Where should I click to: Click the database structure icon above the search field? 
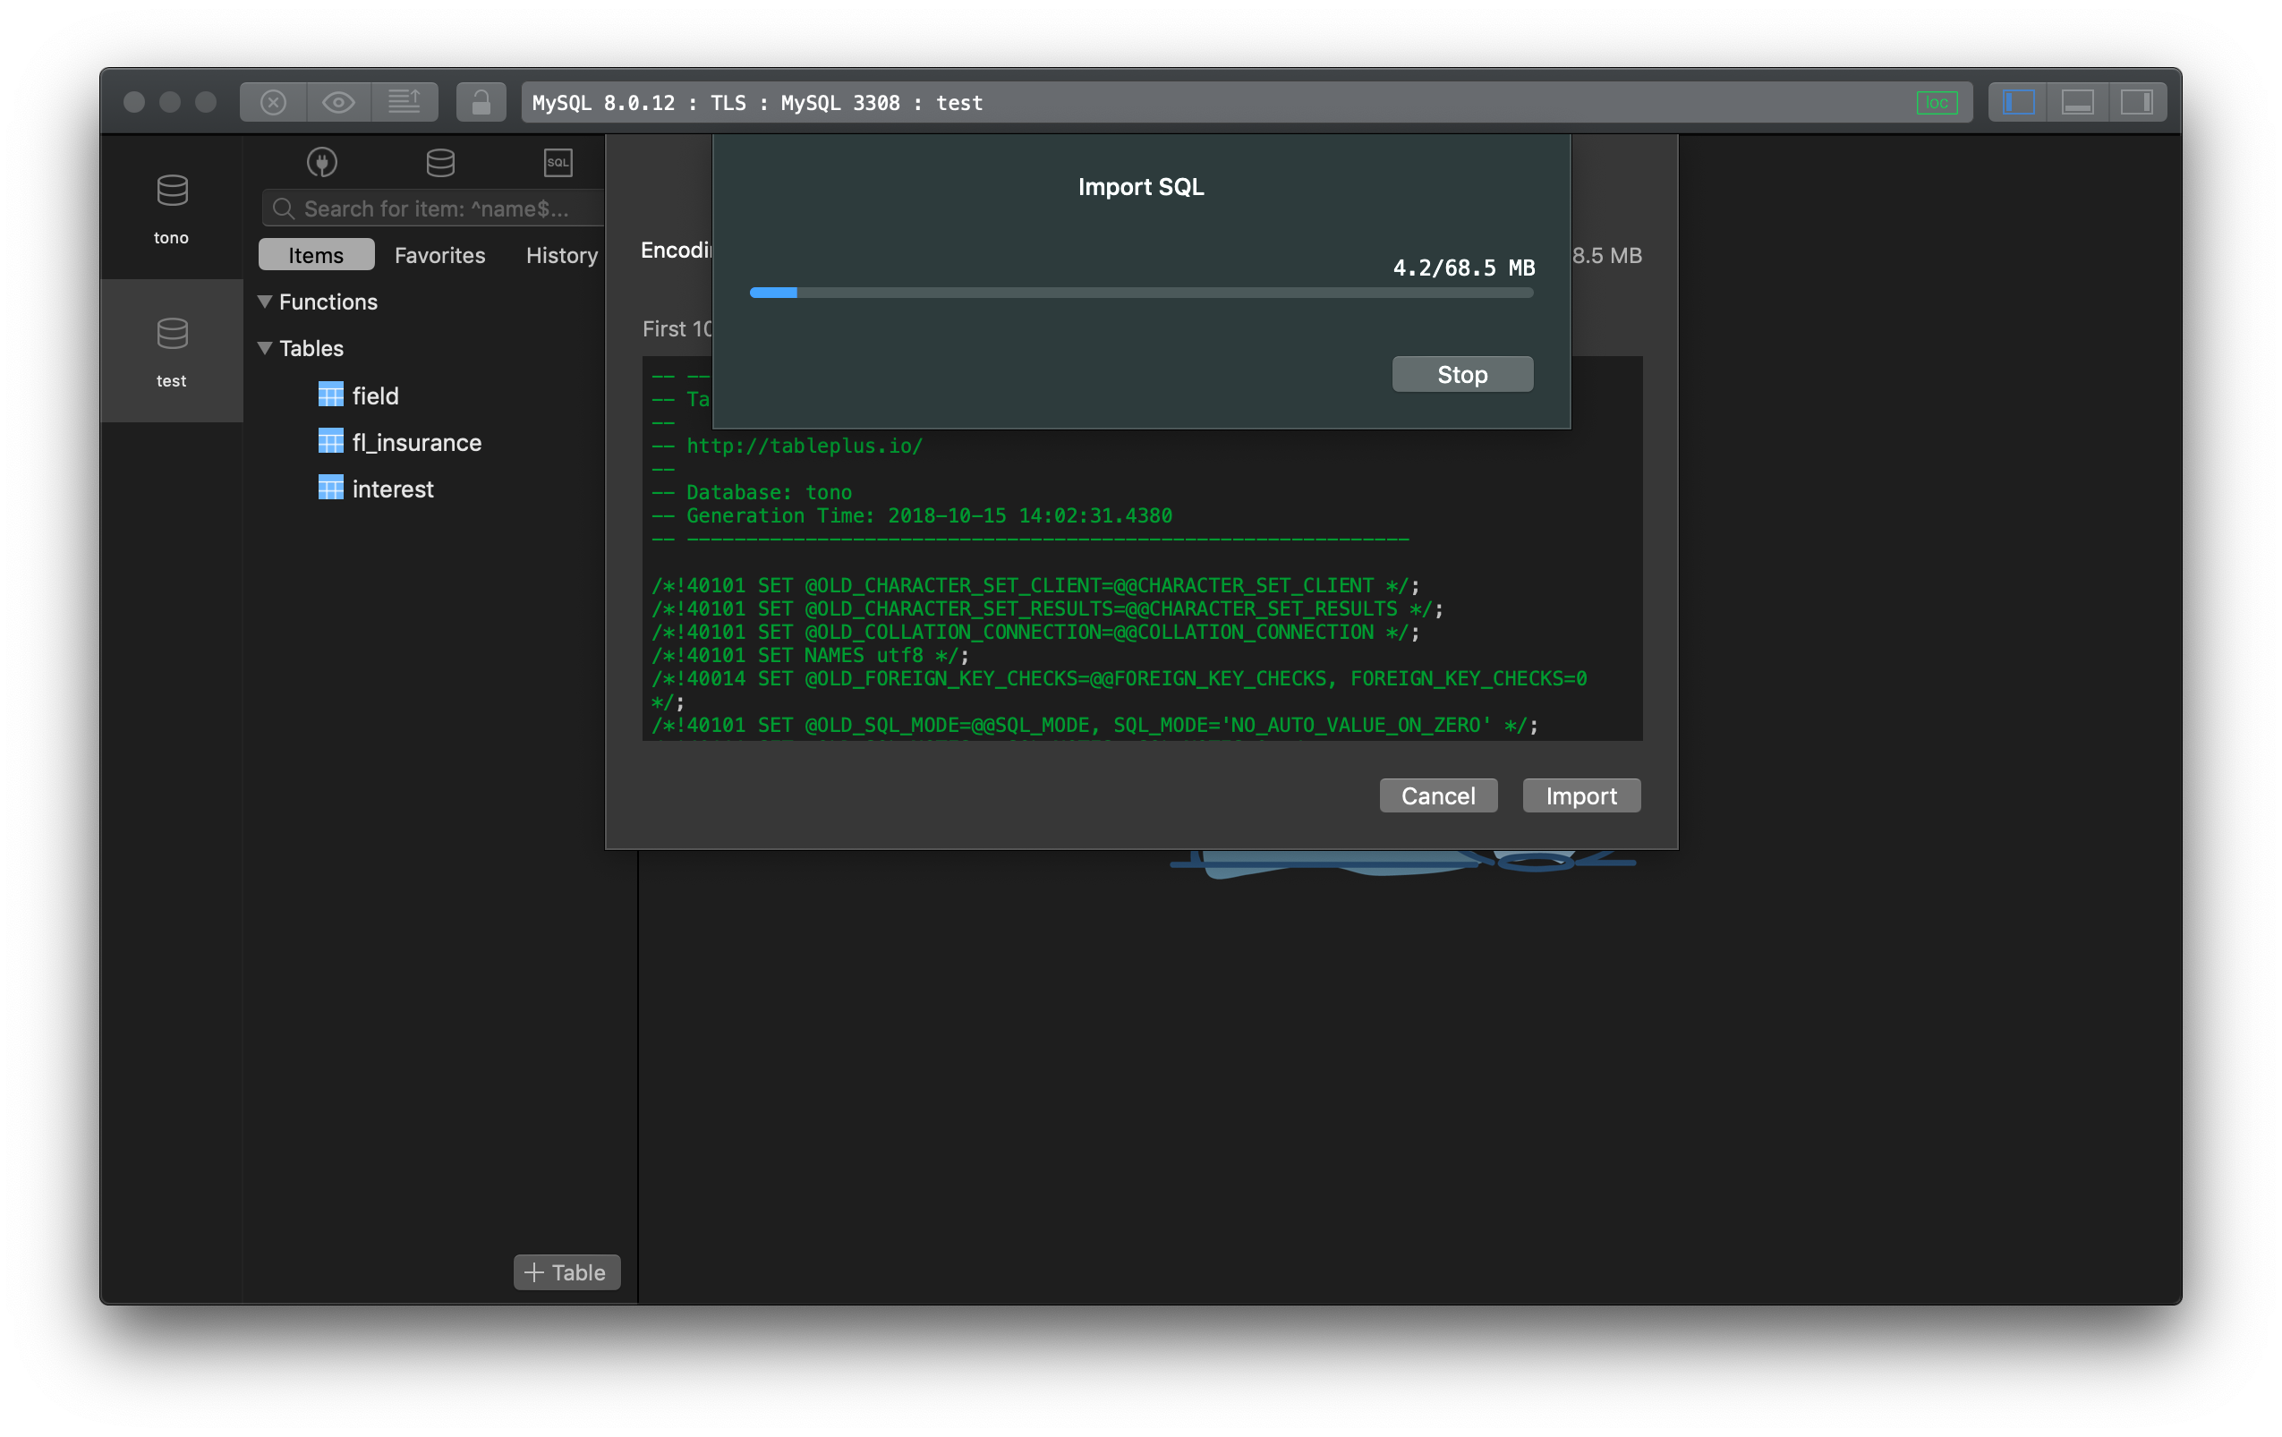point(440,162)
